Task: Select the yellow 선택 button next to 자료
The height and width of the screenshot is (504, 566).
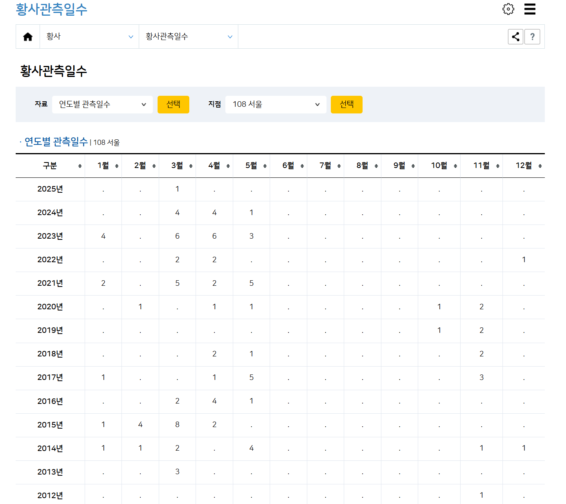Action: (173, 104)
